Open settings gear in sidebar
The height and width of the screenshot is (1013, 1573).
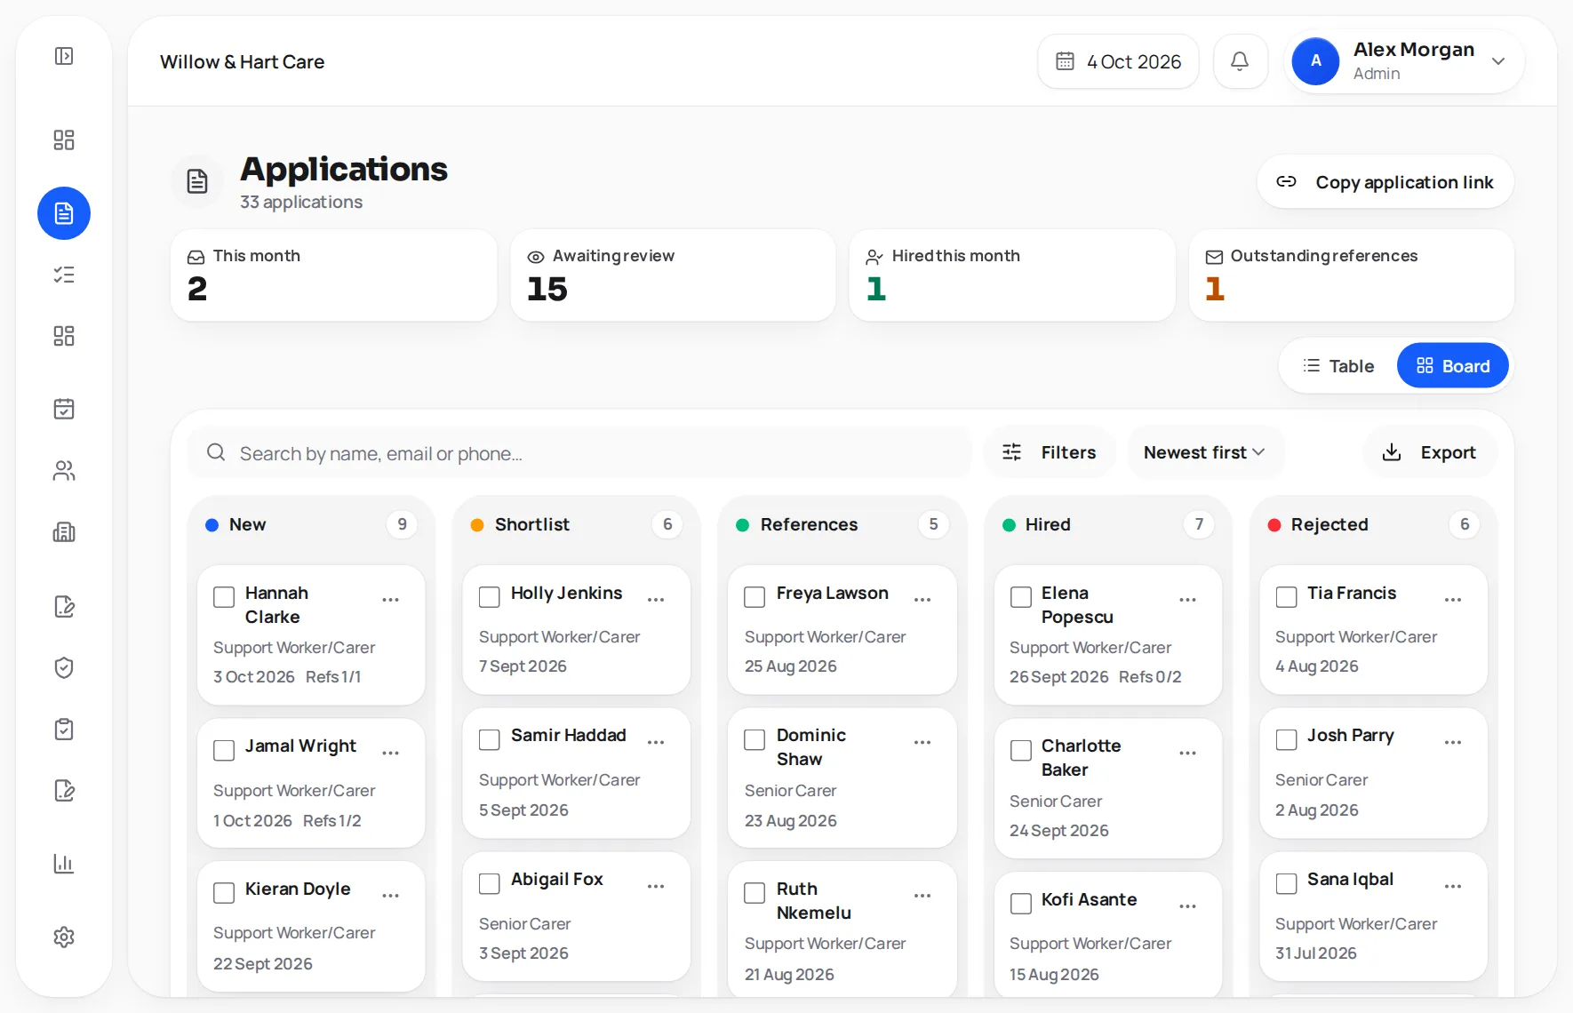coord(64,937)
